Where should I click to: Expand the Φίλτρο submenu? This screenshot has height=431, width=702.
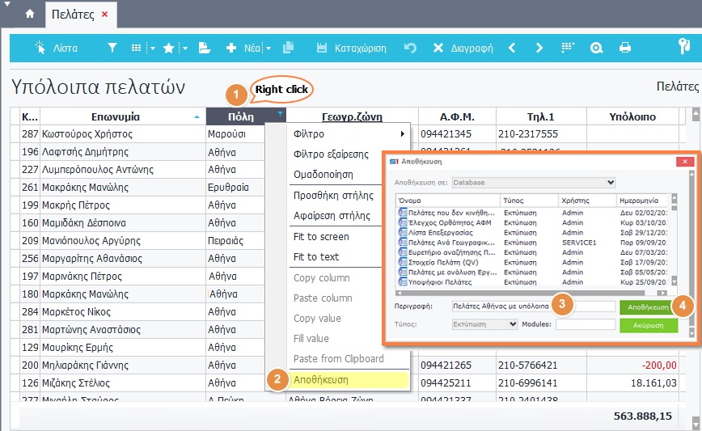click(348, 133)
